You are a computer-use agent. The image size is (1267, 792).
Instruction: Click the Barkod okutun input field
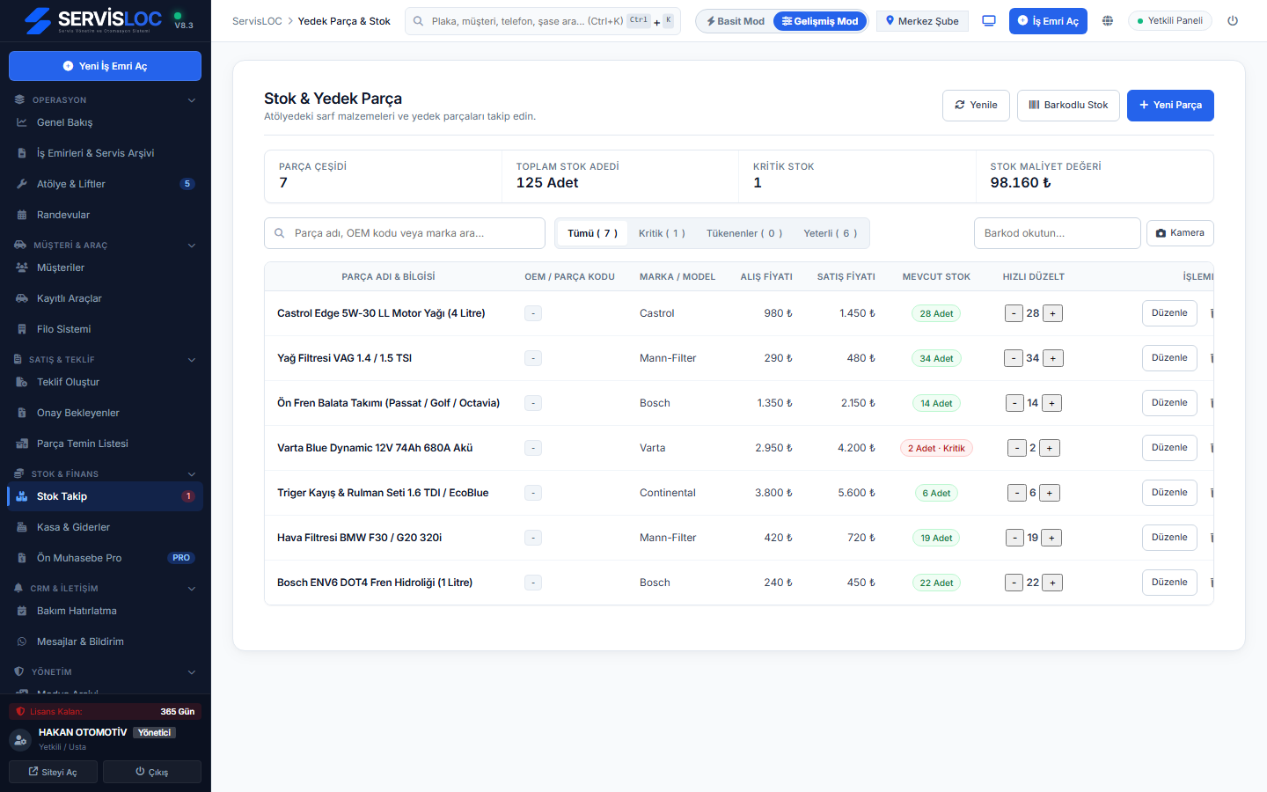(x=1058, y=233)
